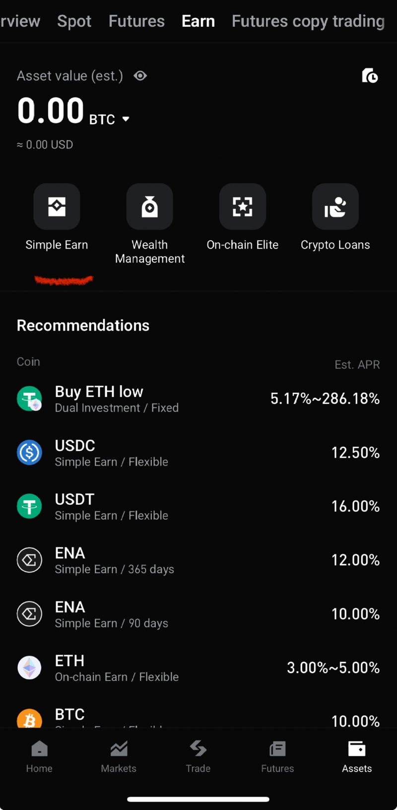The image size is (397, 810).
Task: Expand the BTC currency dropdown arrow
Action: (126, 119)
